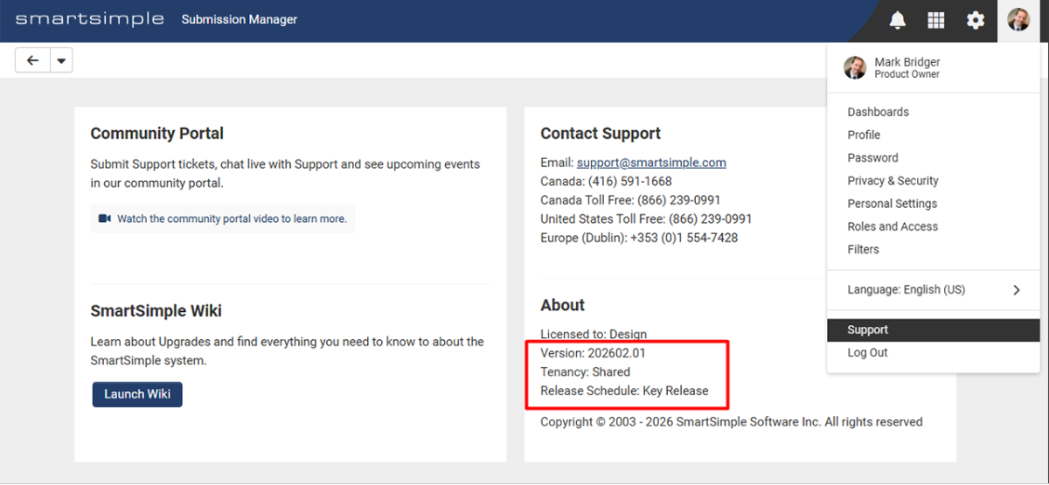Click the smartsimple logo

(89, 19)
